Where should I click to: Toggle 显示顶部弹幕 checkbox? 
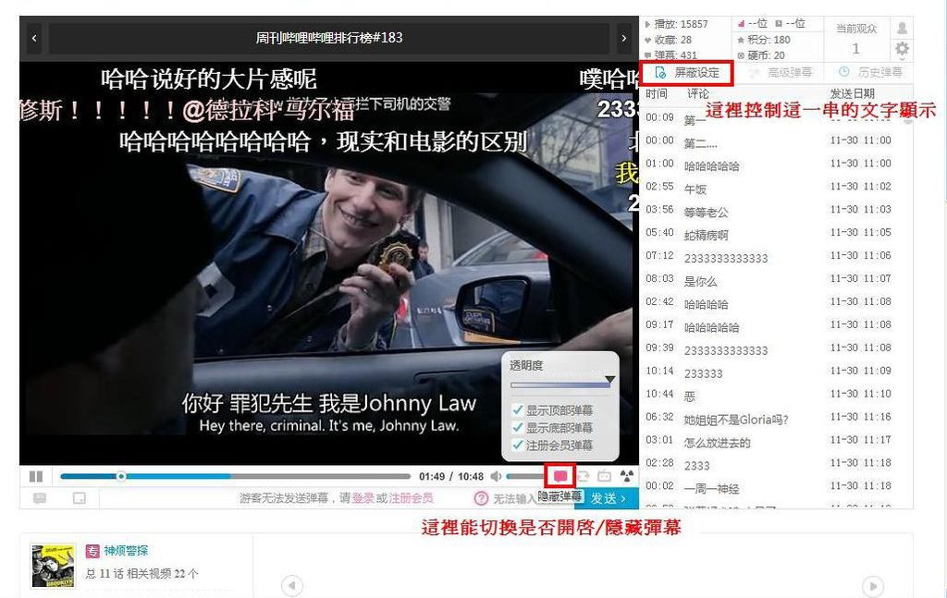click(518, 410)
